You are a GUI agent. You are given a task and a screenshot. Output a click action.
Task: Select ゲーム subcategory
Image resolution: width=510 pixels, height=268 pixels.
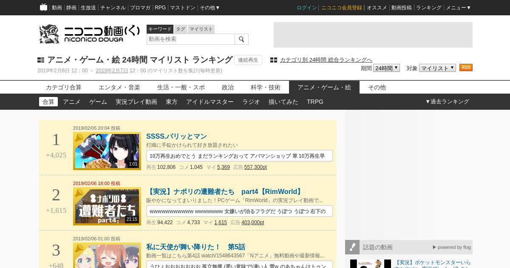coord(98,102)
